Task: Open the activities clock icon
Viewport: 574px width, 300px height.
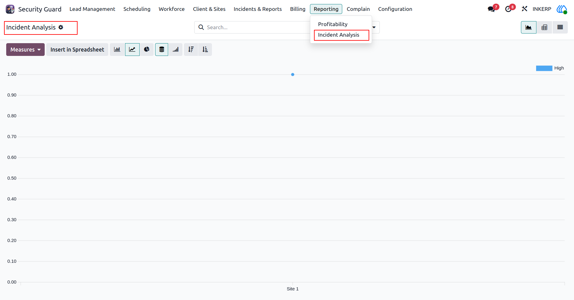Action: coord(508,9)
